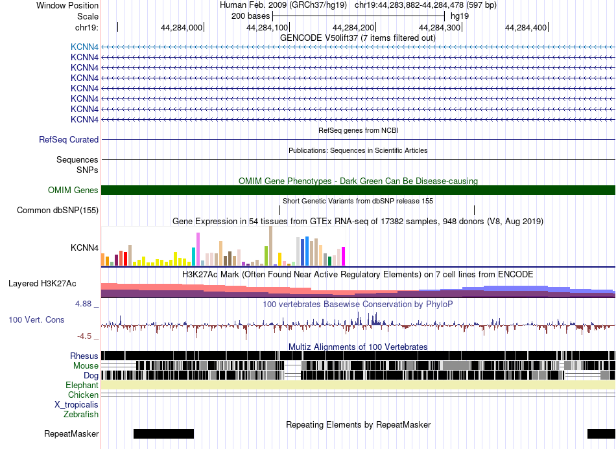Viewport: 616px width, 449px height.
Task: Click the right dbSNP variant tick mark
Action: click(x=474, y=210)
